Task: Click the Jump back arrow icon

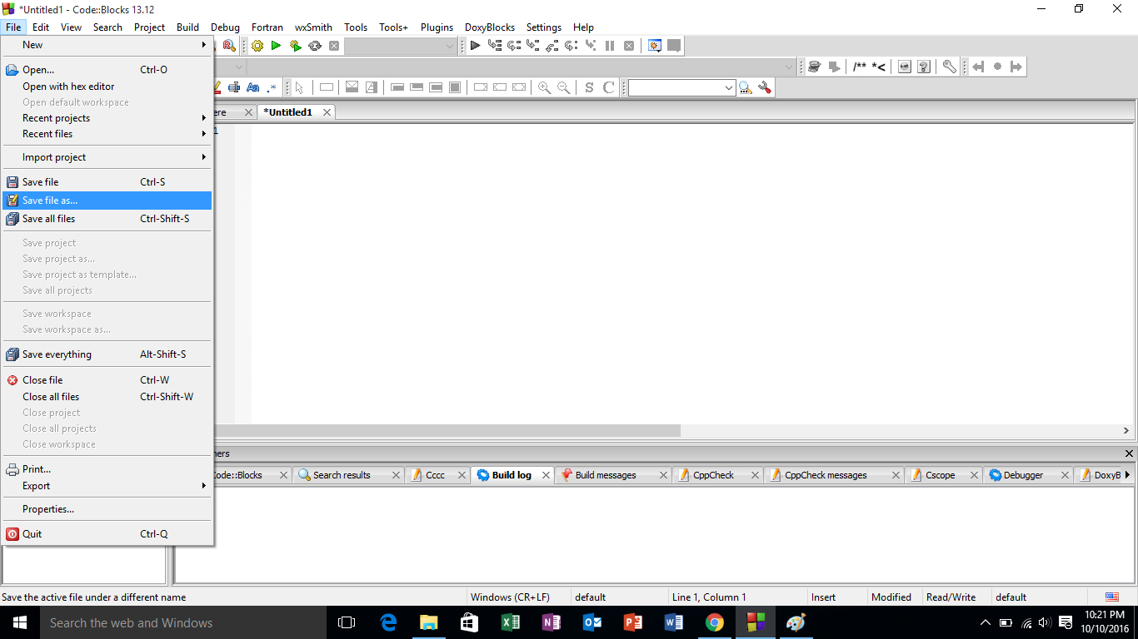Action: pos(978,67)
